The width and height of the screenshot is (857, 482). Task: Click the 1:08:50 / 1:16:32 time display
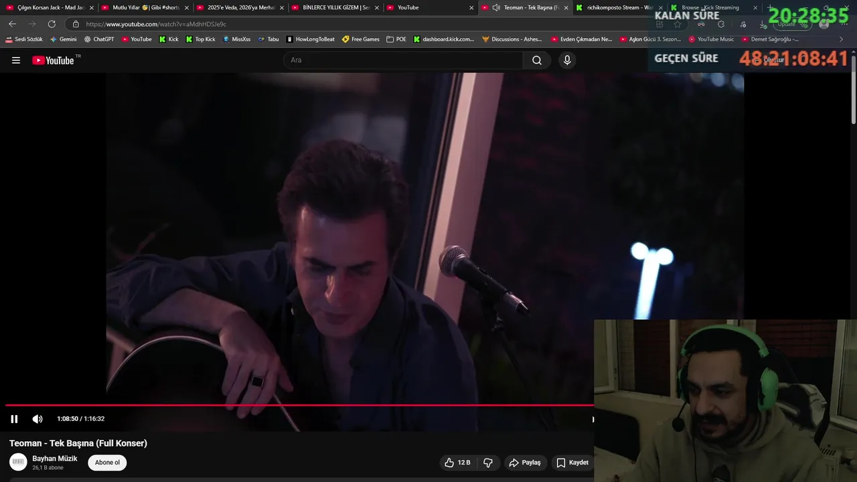coord(80,419)
